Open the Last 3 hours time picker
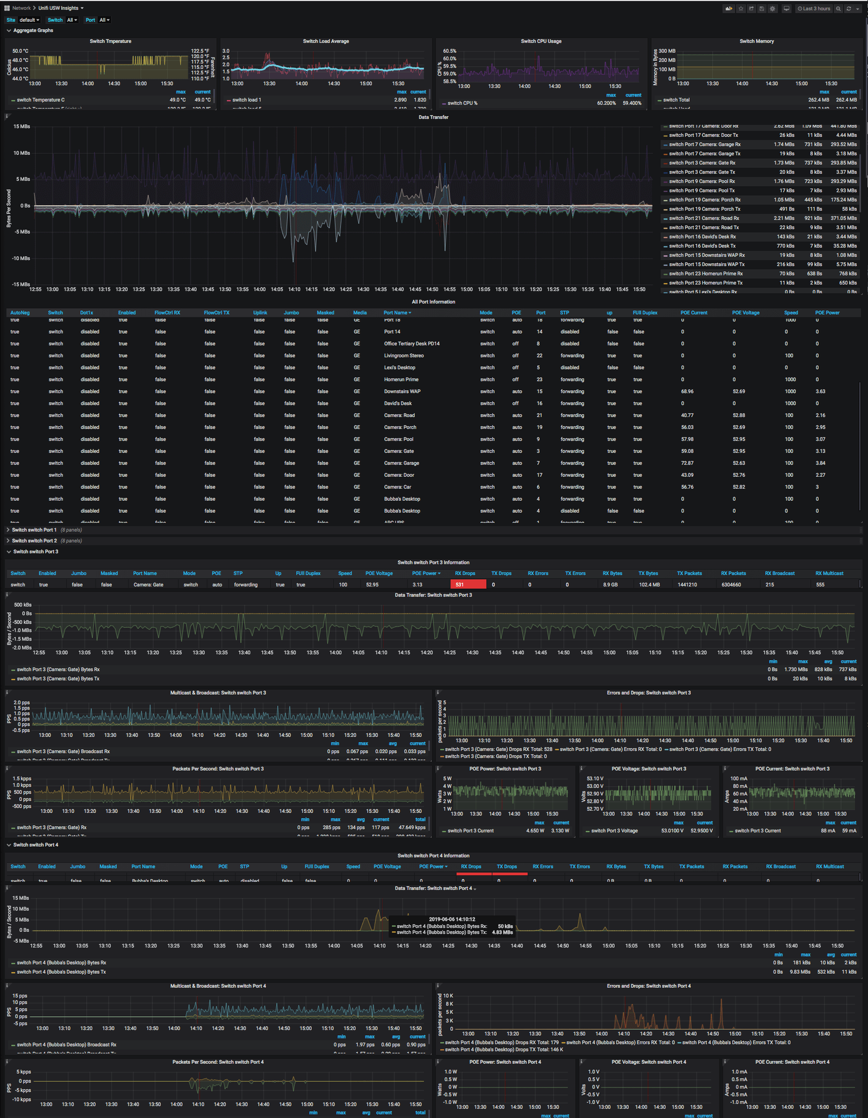Screen dimensions: 868x1118 point(814,8)
